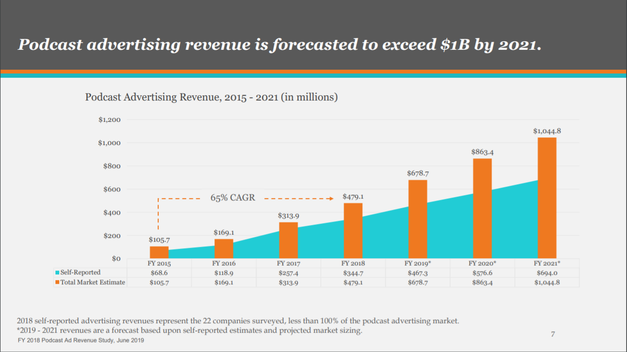627x352 pixels.
Task: Click the 65% CAGR annotation label
Action: pos(233,198)
